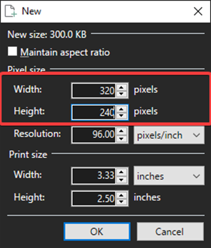Decrease Resolution with down arrow
211x248 pixels.
coord(122,138)
